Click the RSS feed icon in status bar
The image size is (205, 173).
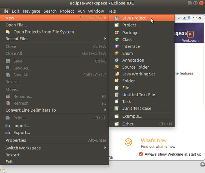pos(202,164)
